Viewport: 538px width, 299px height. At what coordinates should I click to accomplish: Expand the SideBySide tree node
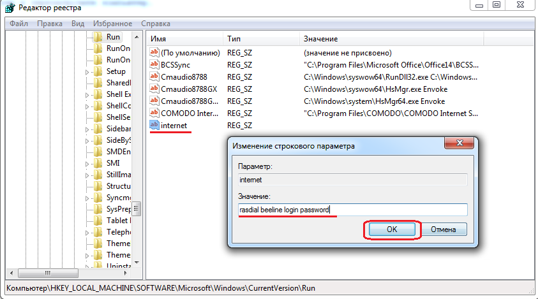87,141
